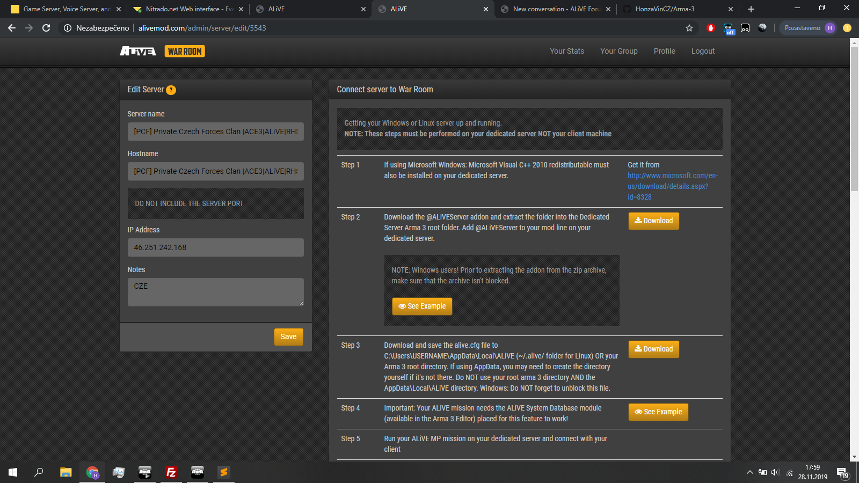Click into the Notes text area
The height and width of the screenshot is (483, 859).
[x=216, y=292]
